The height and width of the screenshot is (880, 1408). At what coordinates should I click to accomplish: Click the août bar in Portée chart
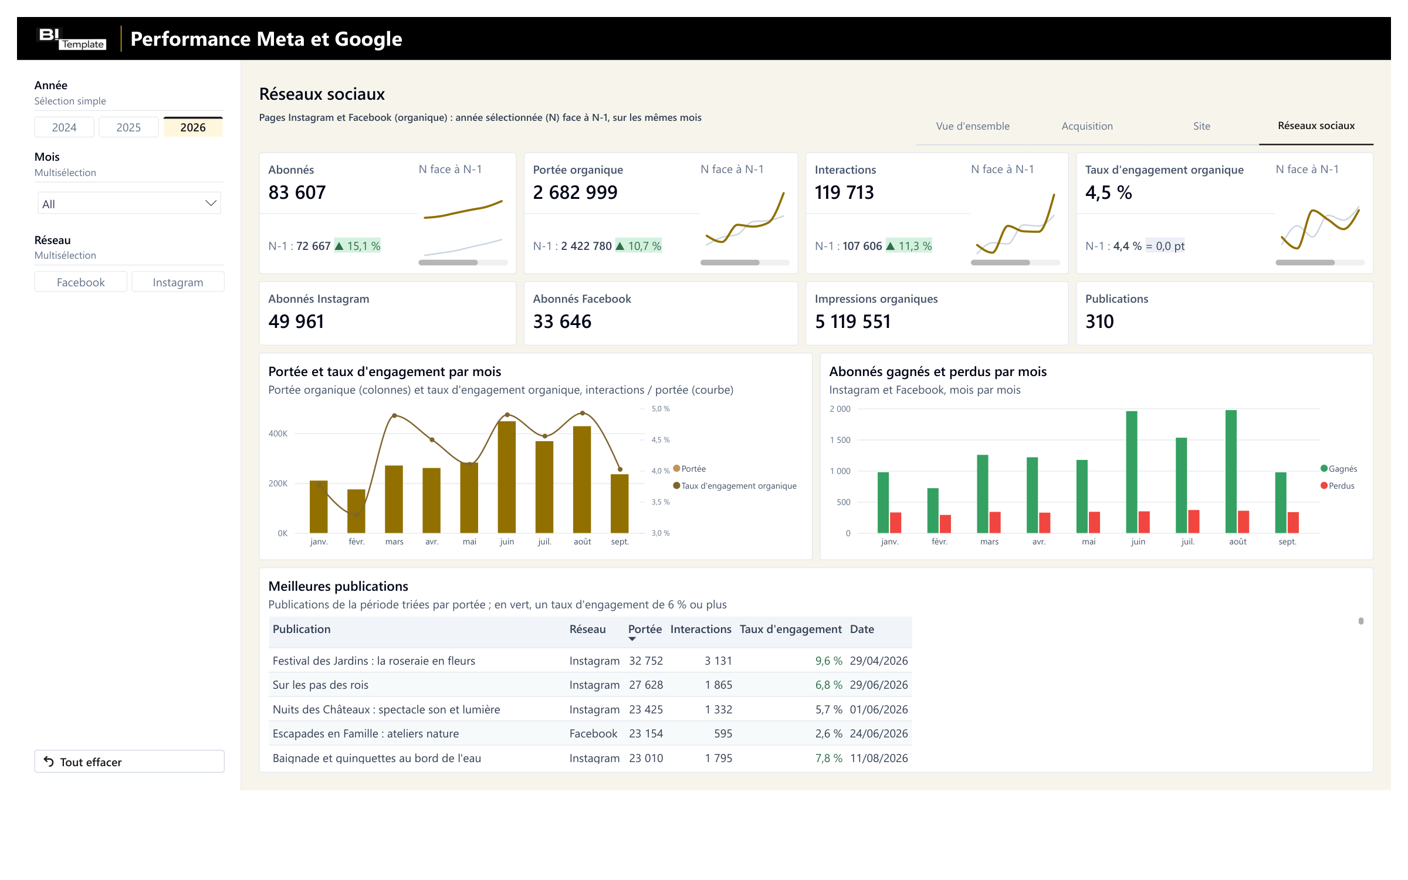click(x=582, y=479)
